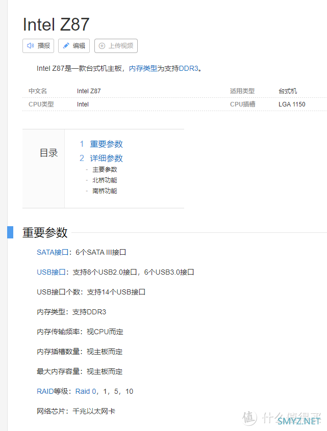This screenshot has width=327, height=431.
Task: Click the 上传视频 button label
Action: click(121, 46)
